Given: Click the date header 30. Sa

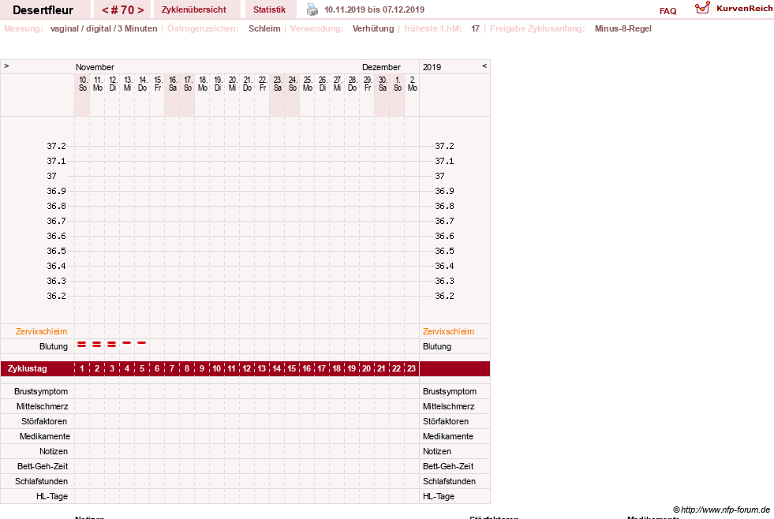Looking at the screenshot, I should click(x=383, y=84).
